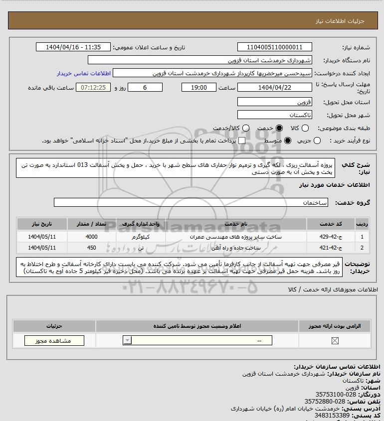Select the خدمت radio button
Image resolution: width=384 pixels, height=421 pixels.
pos(279,129)
